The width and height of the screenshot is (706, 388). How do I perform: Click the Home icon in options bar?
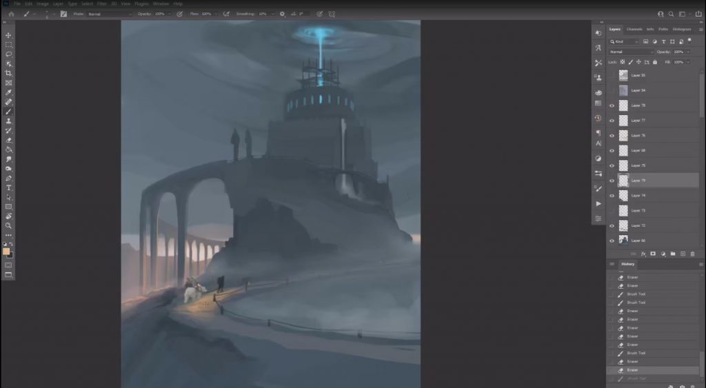click(11, 14)
